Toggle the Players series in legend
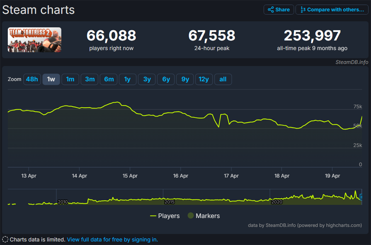The height and width of the screenshot is (245, 371). pyautogui.click(x=165, y=216)
